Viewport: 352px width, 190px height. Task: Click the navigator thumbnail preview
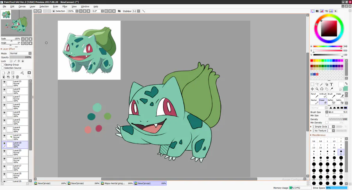(16, 22)
